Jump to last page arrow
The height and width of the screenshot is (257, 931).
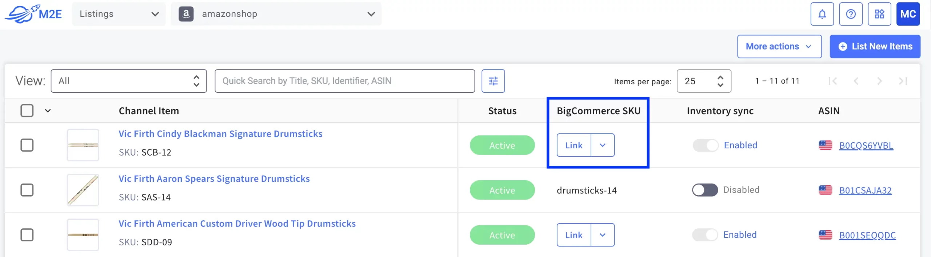coord(903,81)
